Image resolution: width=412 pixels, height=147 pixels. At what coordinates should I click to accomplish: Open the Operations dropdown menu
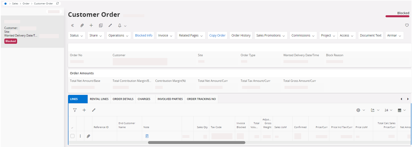(118, 36)
